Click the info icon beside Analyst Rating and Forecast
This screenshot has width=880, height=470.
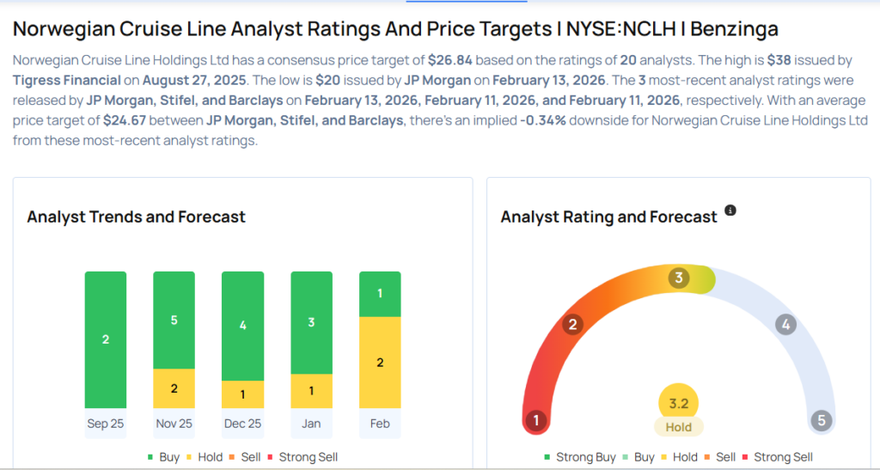[730, 211]
